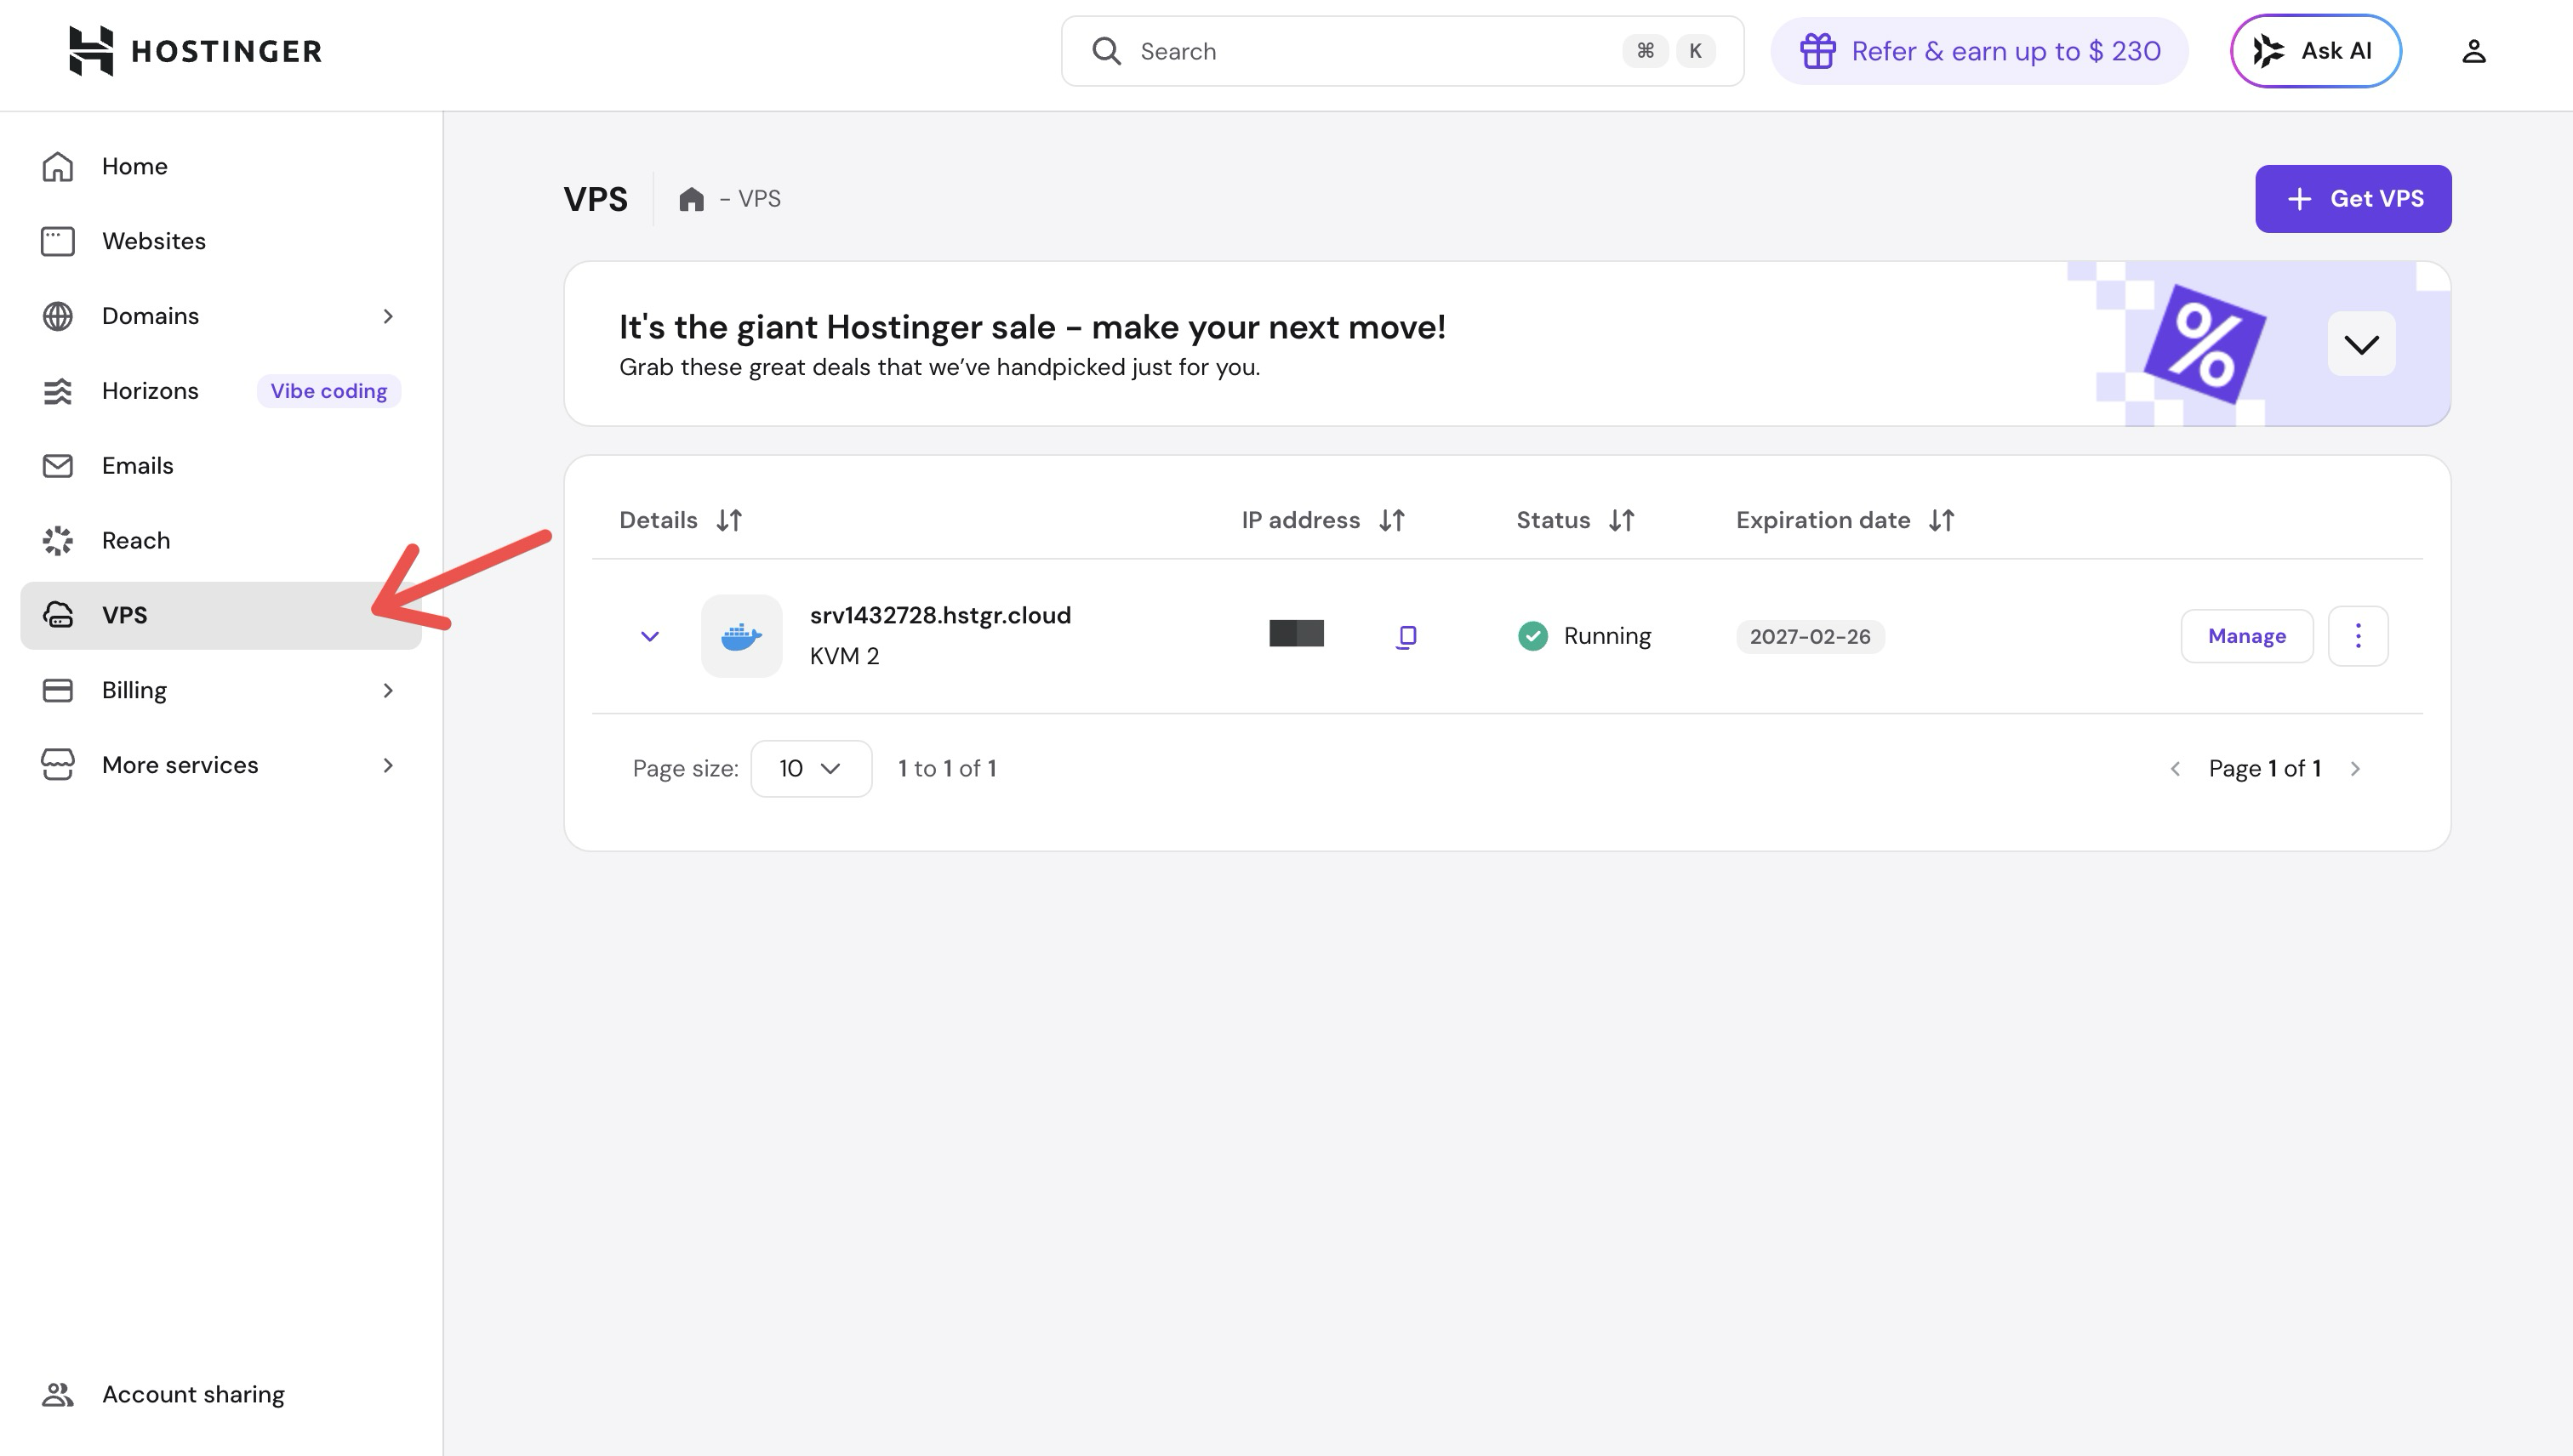The height and width of the screenshot is (1456, 2573).
Task: Expand the srv1432728 server row
Action: [649, 637]
